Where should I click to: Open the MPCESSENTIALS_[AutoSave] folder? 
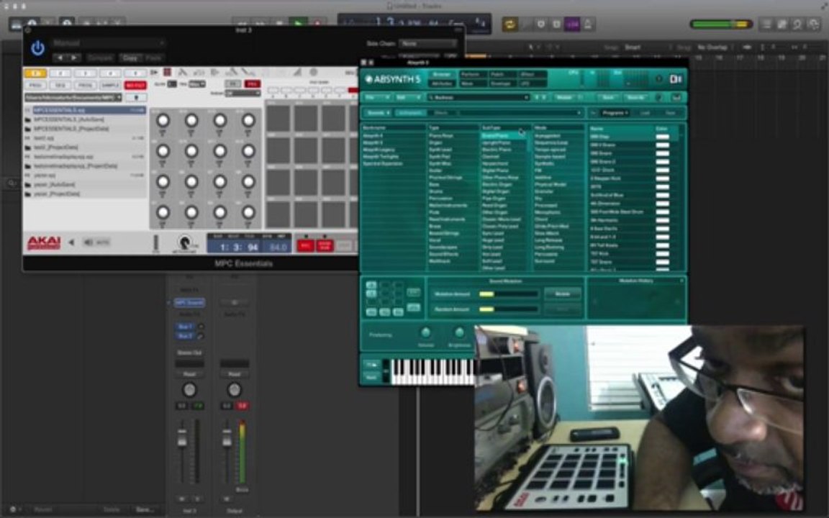coord(85,119)
